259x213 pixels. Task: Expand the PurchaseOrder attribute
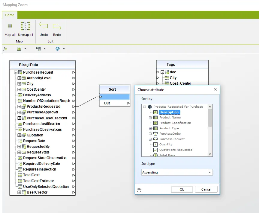(150, 134)
